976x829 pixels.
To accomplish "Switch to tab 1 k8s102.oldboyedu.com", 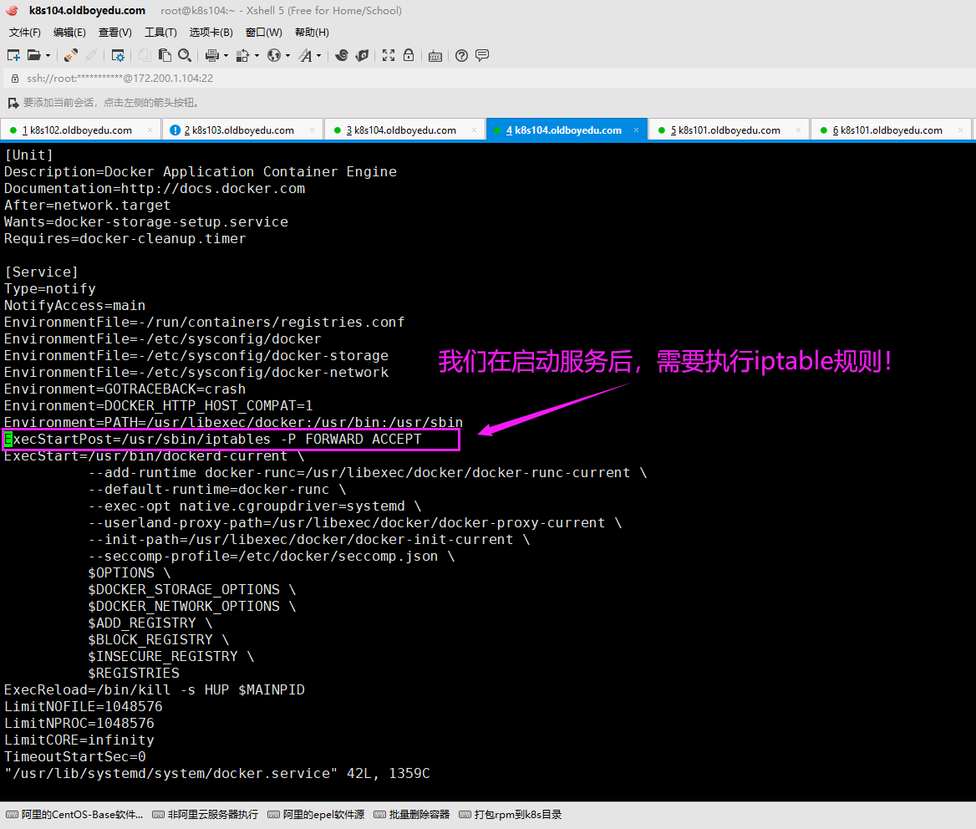I will tap(77, 130).
